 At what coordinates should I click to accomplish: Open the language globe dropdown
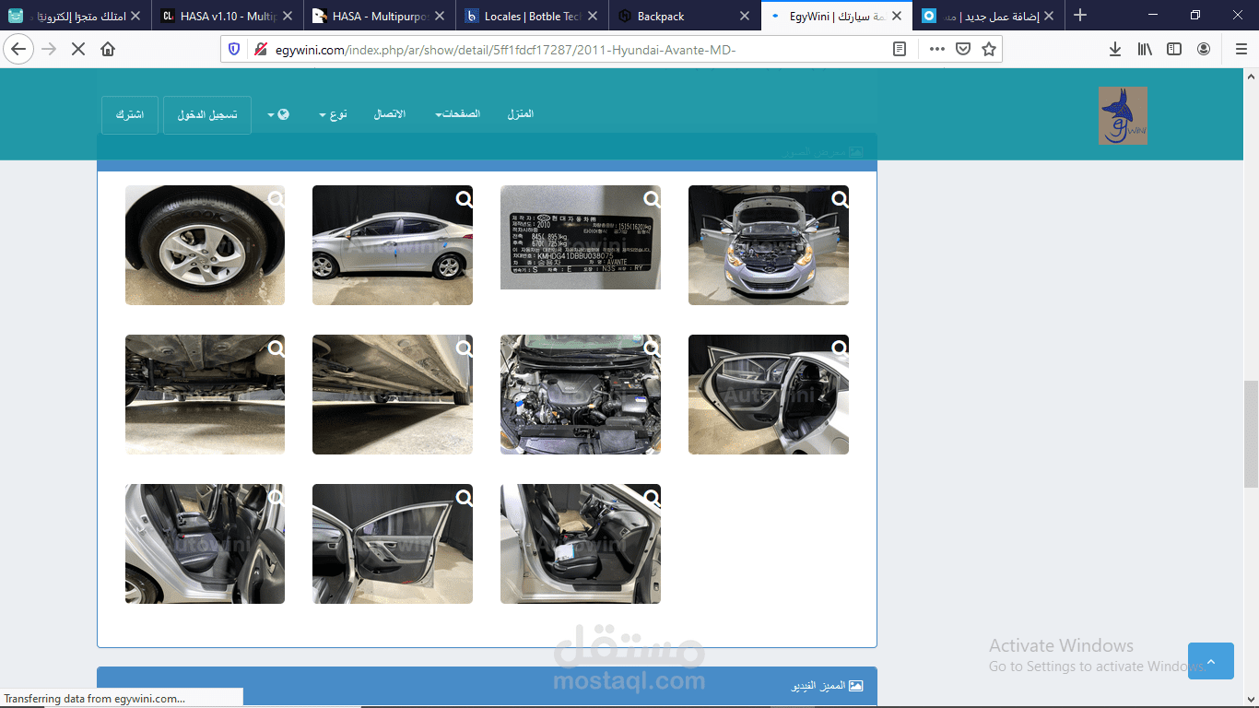click(278, 114)
